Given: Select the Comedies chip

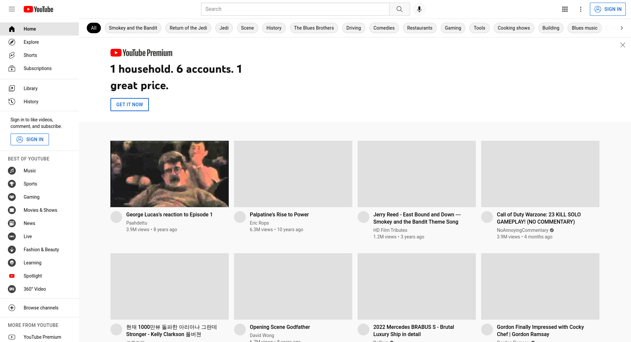Looking at the screenshot, I should point(384,28).
